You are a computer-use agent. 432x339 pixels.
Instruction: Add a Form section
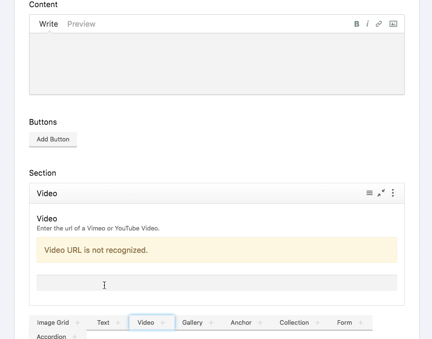click(x=350, y=322)
